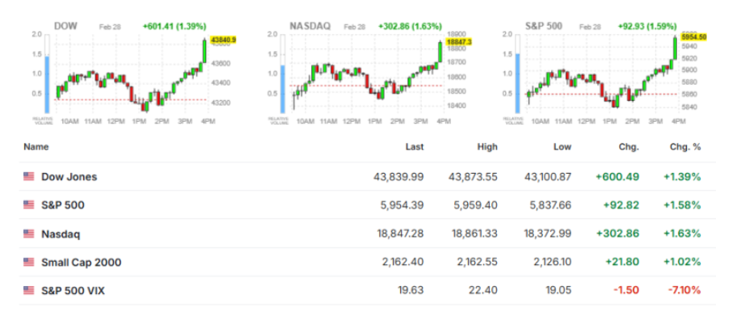741x328 pixels.
Task: Click Dow Jones high value 43,873.55
Action: coord(473,177)
